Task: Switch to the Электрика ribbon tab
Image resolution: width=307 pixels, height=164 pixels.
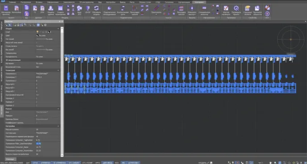Action: (x=199, y=2)
